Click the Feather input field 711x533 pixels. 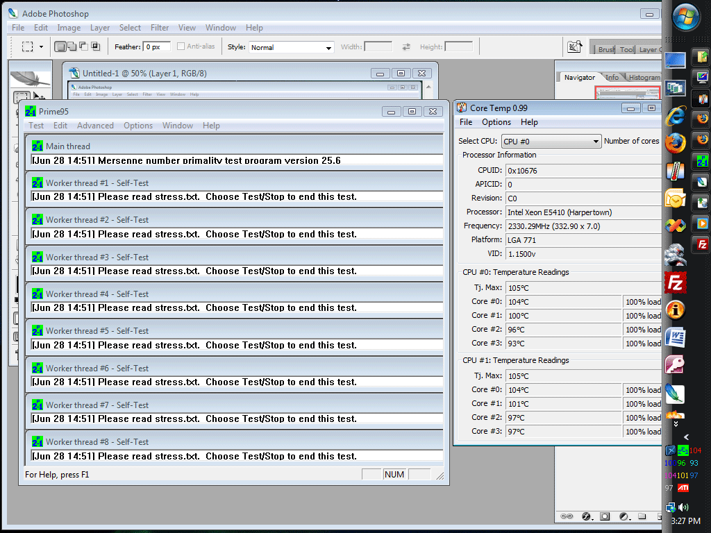click(x=157, y=46)
